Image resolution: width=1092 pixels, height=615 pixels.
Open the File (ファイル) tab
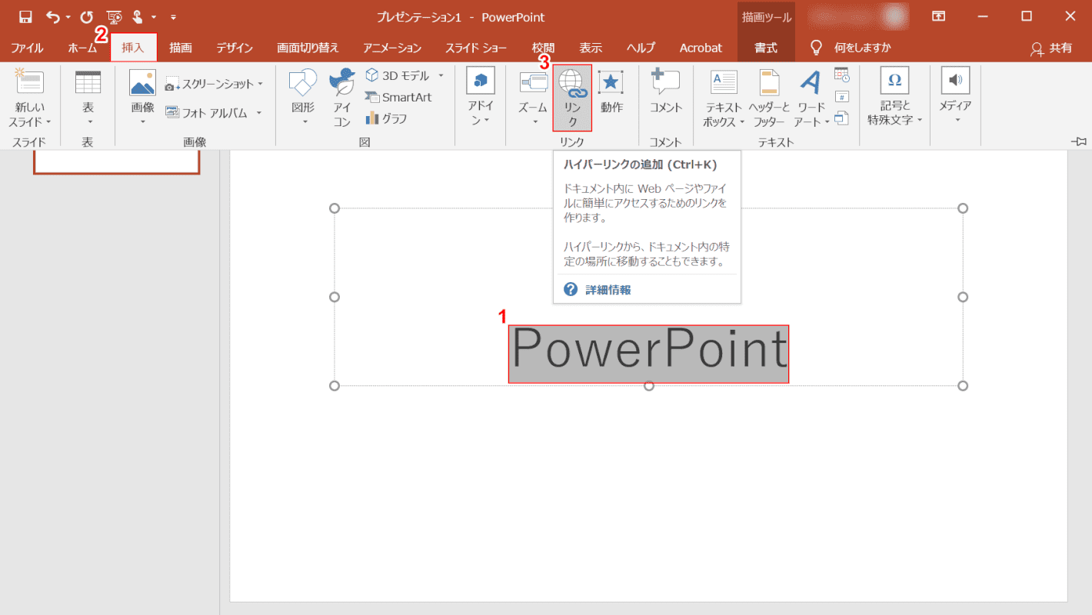pos(27,48)
